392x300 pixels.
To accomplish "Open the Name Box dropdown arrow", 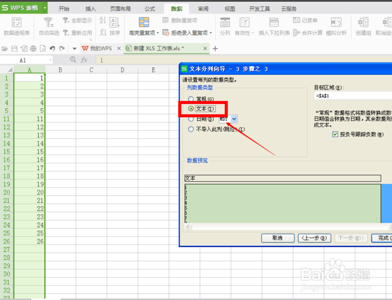I will click(x=50, y=60).
